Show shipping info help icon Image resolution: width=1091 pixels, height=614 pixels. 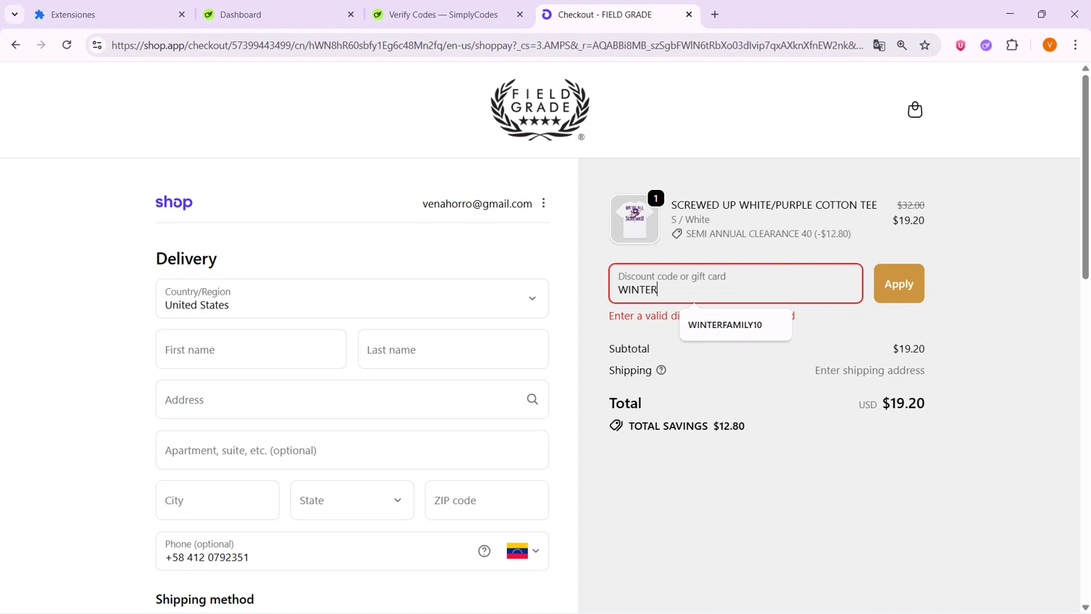coord(661,370)
